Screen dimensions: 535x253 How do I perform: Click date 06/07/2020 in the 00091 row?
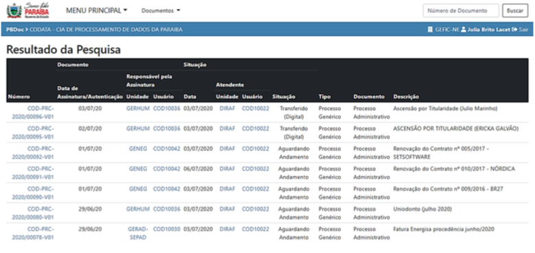[x=198, y=168]
